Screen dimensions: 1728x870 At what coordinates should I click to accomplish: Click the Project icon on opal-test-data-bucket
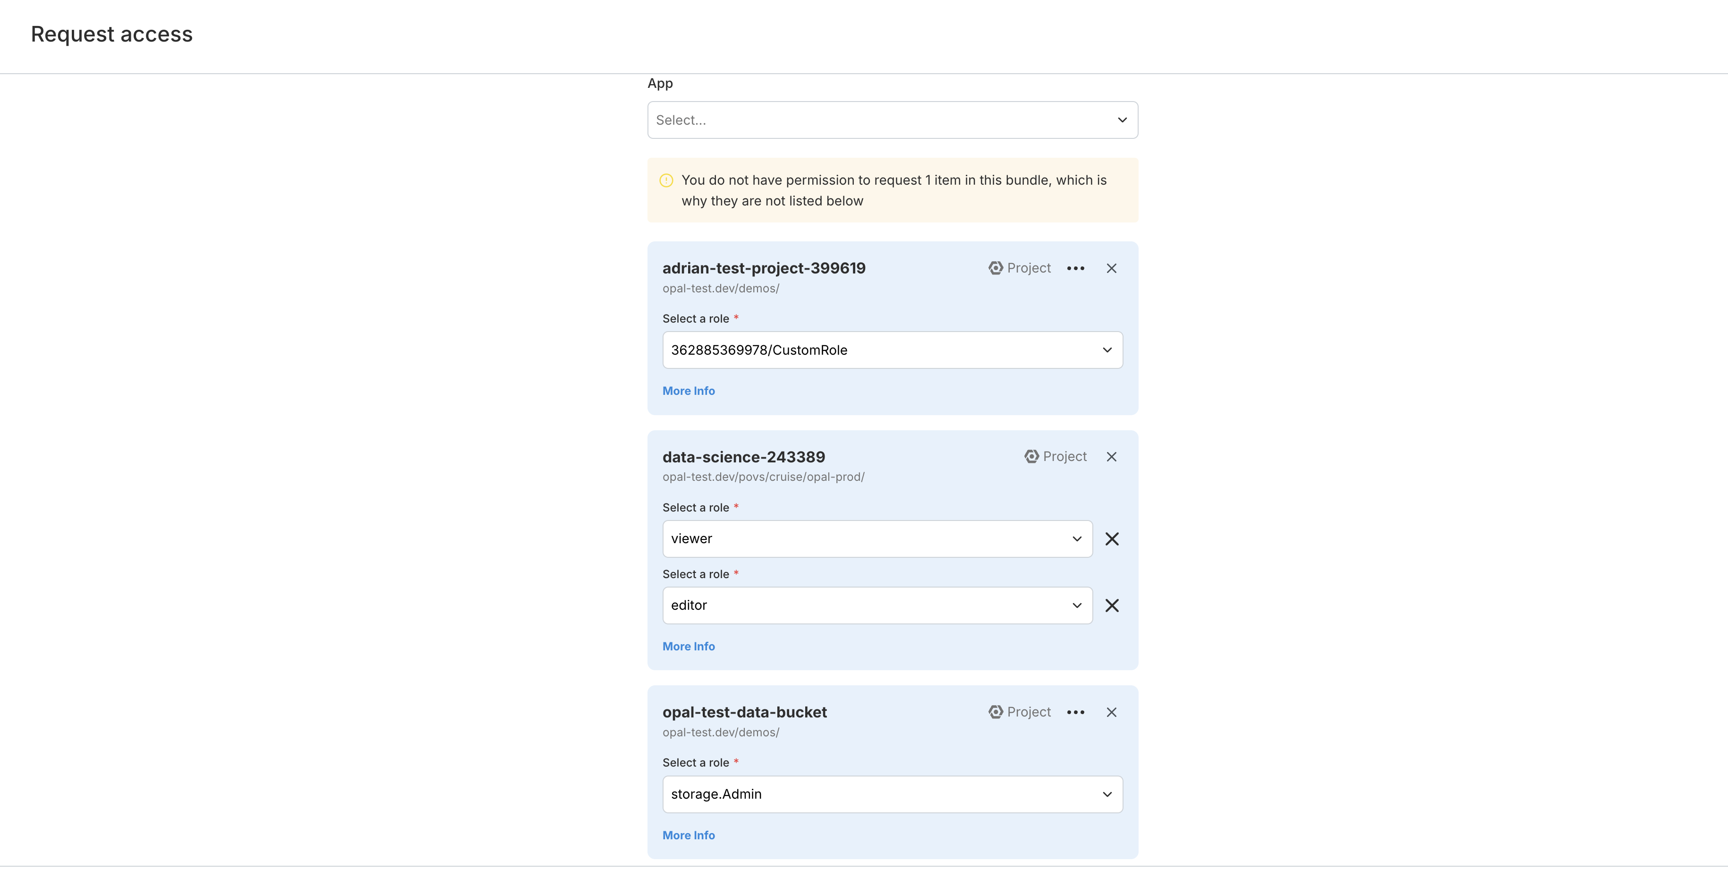tap(996, 712)
